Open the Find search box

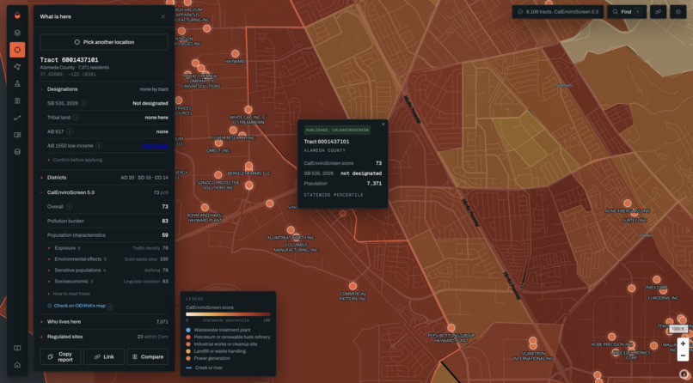(x=627, y=12)
